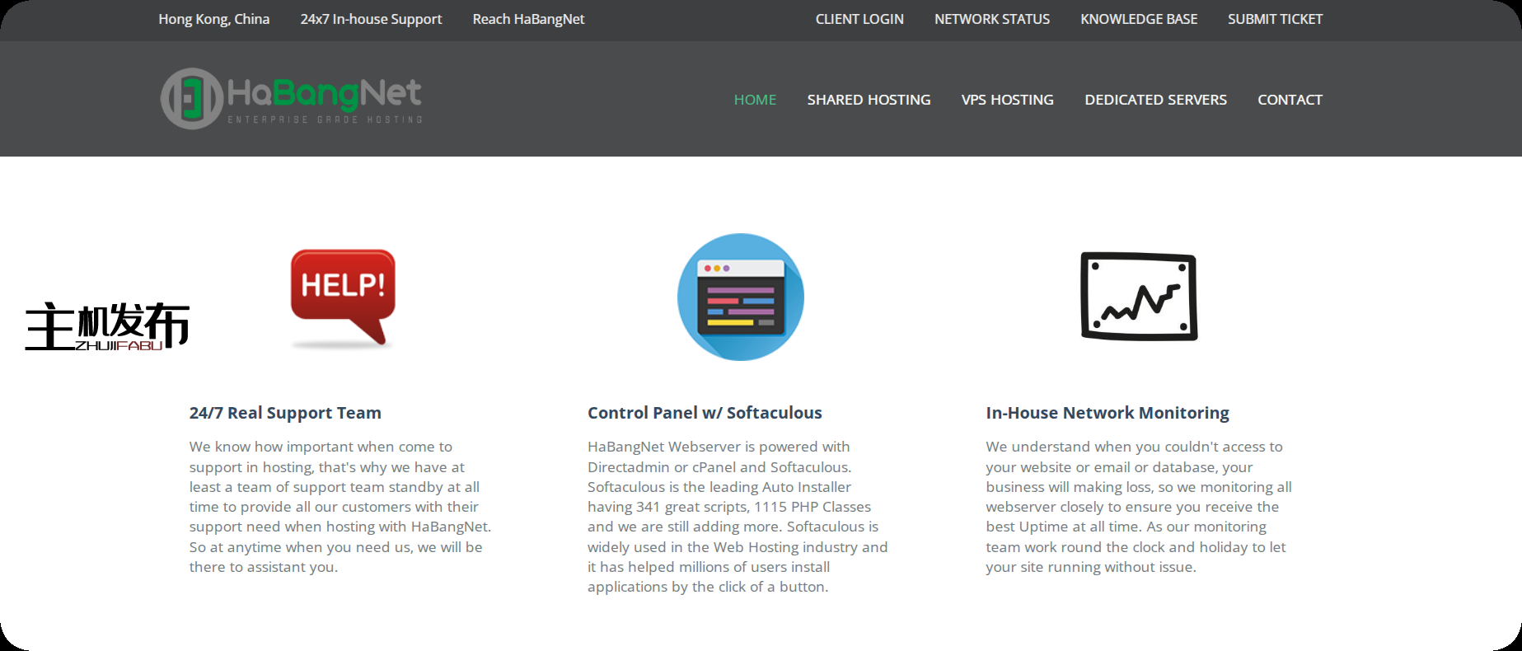The width and height of the screenshot is (1522, 651).
Task: Click the red HELP! speech bubble icon
Action: 343,292
